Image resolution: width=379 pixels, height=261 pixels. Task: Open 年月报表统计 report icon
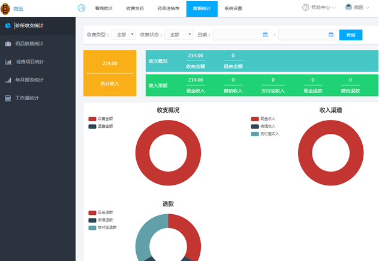[8, 80]
